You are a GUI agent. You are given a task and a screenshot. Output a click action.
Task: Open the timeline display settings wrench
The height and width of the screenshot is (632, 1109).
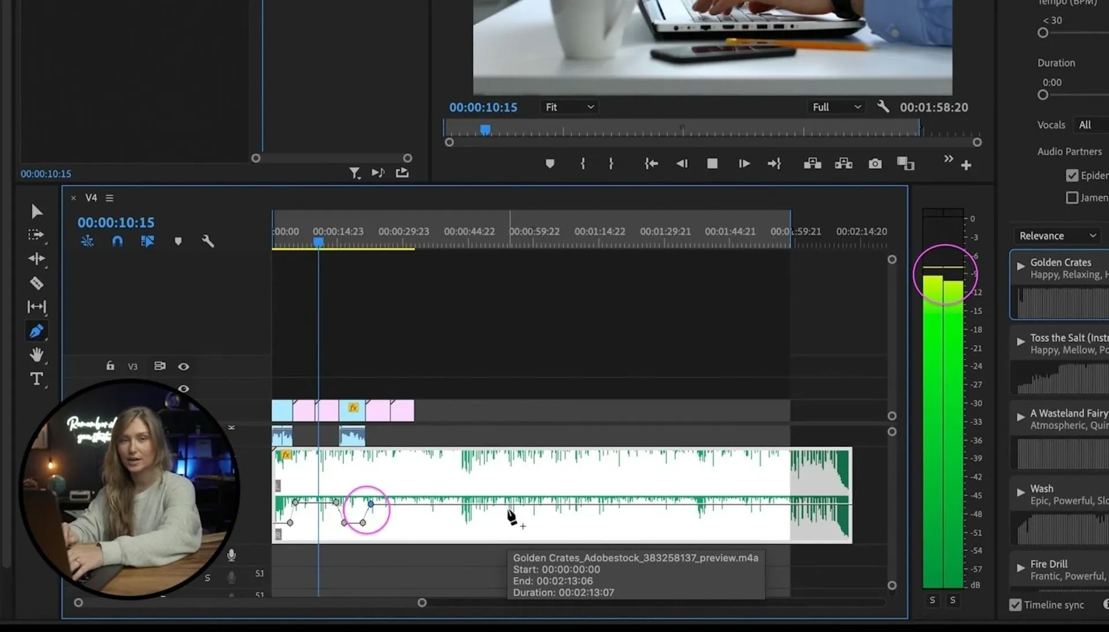point(209,241)
